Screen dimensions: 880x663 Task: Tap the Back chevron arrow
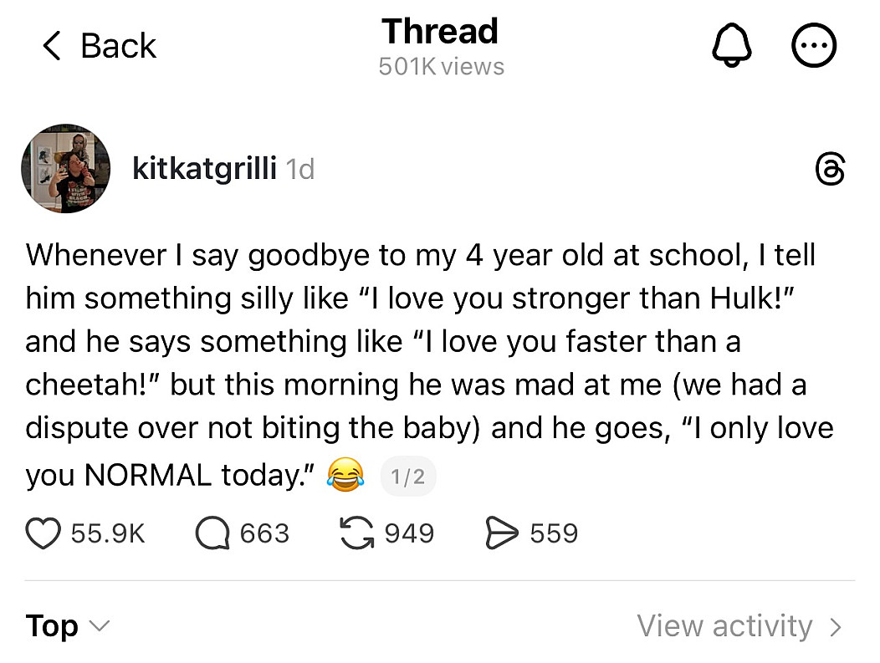pyautogui.click(x=52, y=47)
